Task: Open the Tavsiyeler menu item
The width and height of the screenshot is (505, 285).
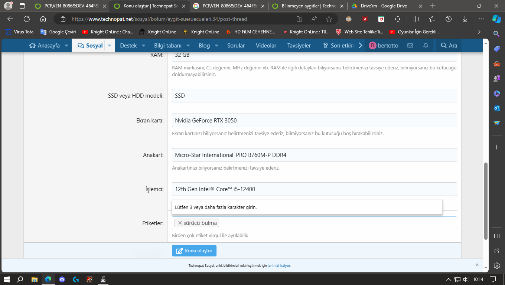Action: tap(299, 46)
